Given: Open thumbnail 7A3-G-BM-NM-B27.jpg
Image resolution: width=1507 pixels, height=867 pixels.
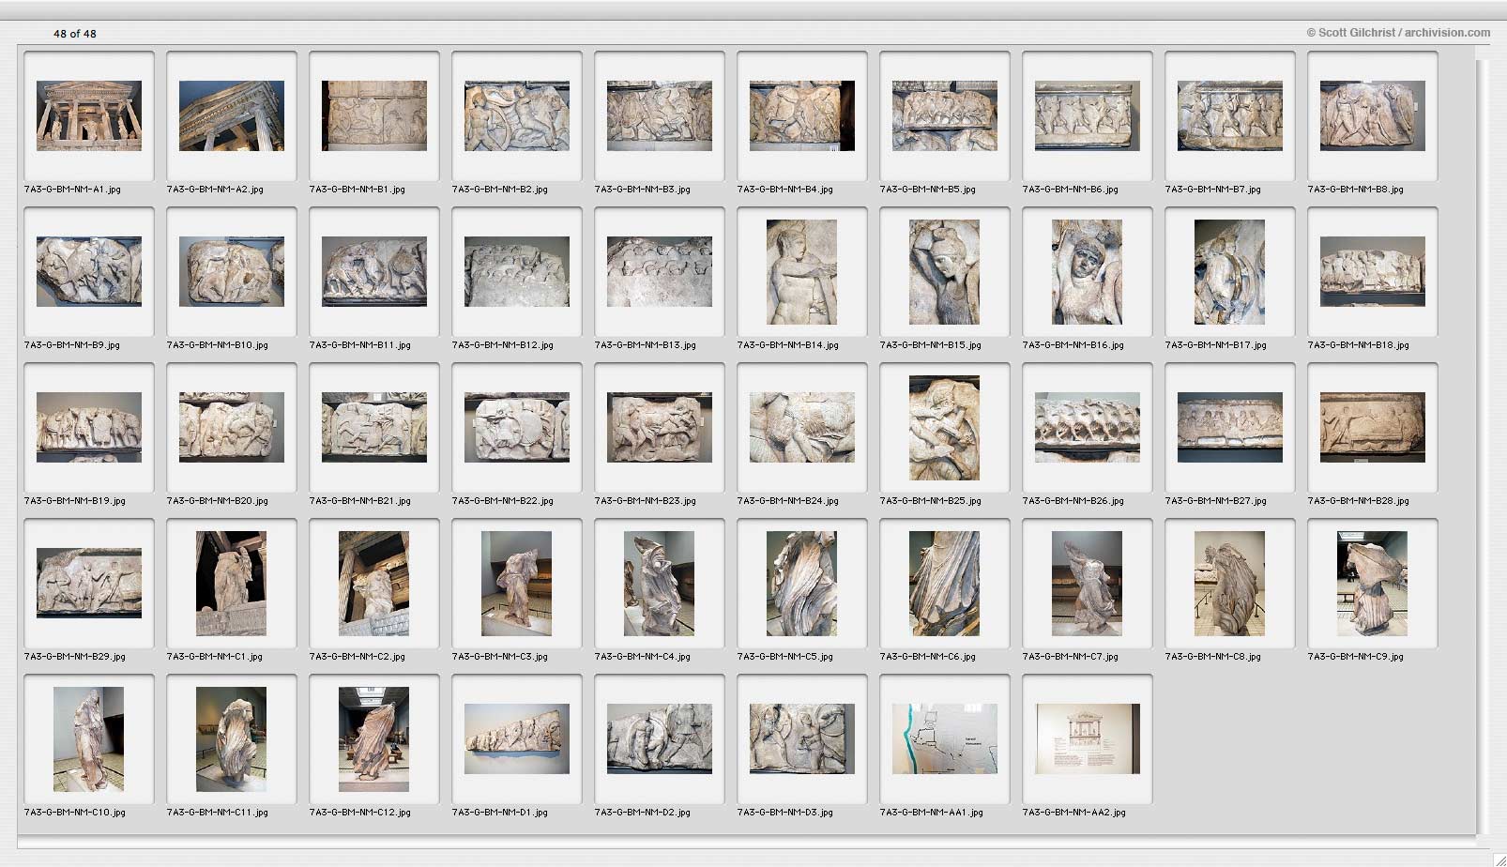Looking at the screenshot, I should coord(1230,427).
